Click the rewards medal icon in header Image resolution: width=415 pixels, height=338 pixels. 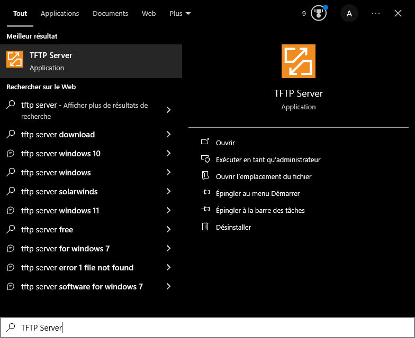pos(319,14)
